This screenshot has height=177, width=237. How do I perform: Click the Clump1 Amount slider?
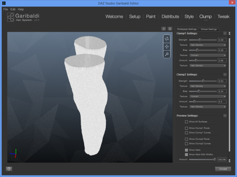click(203, 60)
